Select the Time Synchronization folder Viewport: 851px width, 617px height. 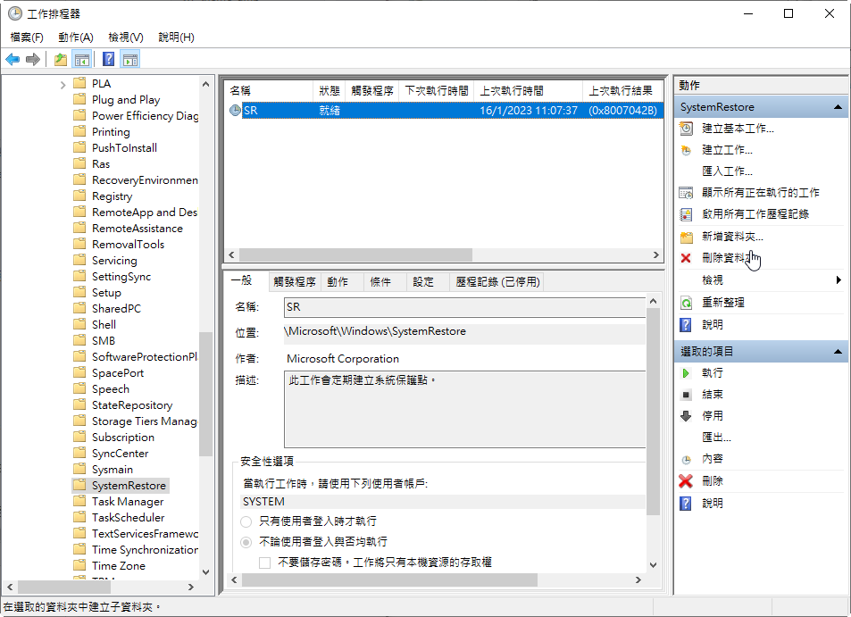point(145,550)
